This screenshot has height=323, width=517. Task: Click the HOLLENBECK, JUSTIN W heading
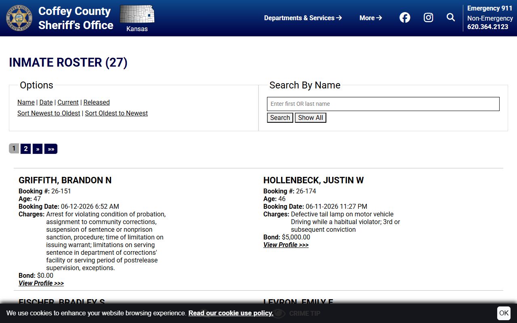[x=313, y=180]
